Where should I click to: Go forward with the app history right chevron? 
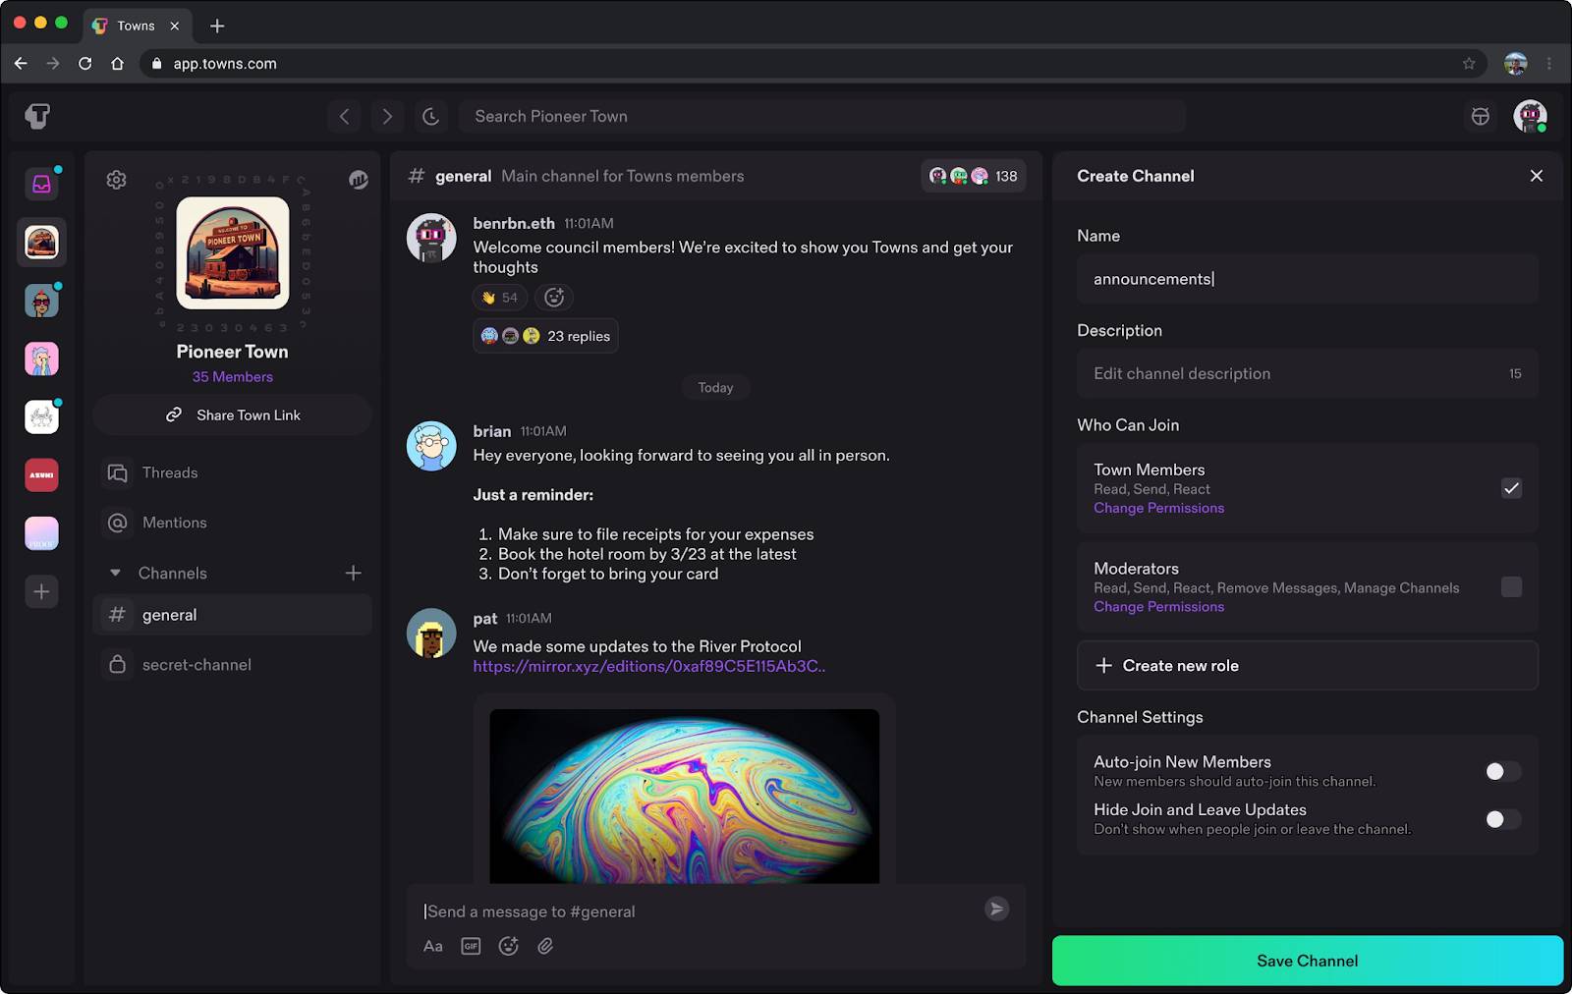(387, 116)
